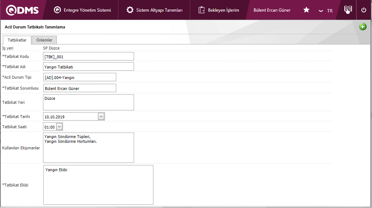Click the Tatbikat Kodu input field
The image size is (372, 208).
coord(89,56)
